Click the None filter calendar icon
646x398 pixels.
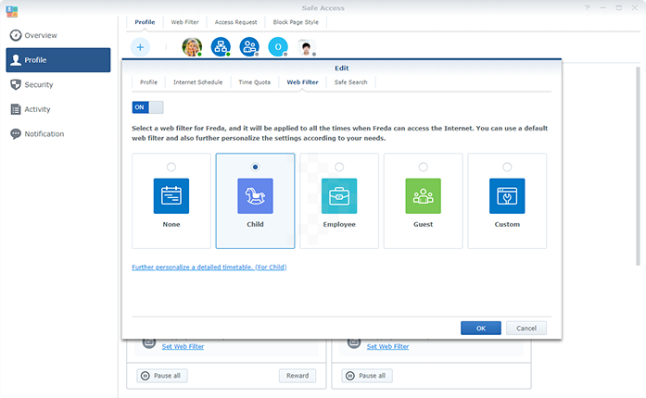(171, 196)
